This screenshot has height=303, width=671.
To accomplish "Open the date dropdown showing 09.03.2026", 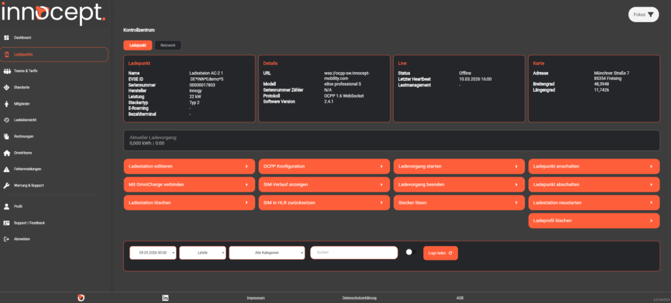I will pos(153,253).
